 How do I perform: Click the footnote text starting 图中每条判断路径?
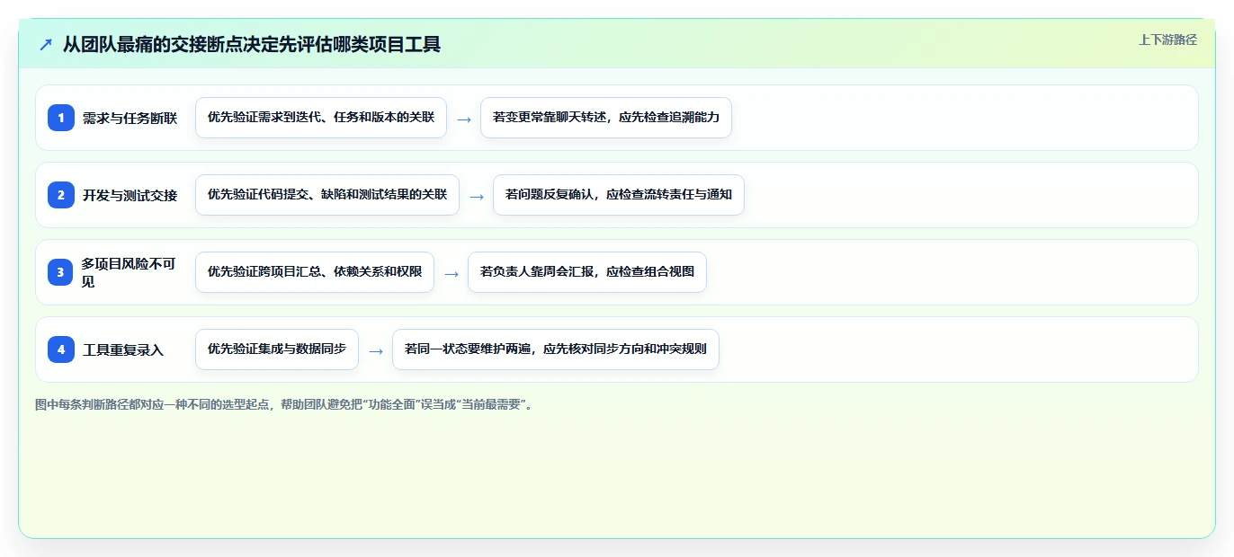[285, 405]
